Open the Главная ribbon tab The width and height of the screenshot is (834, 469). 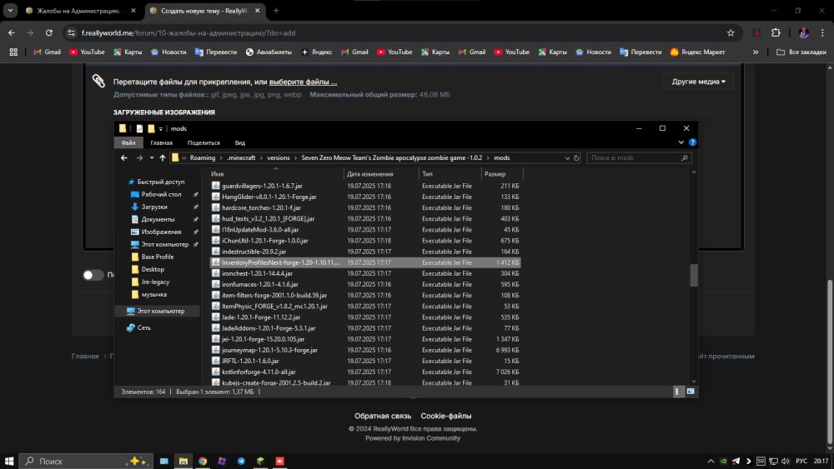pyautogui.click(x=161, y=143)
